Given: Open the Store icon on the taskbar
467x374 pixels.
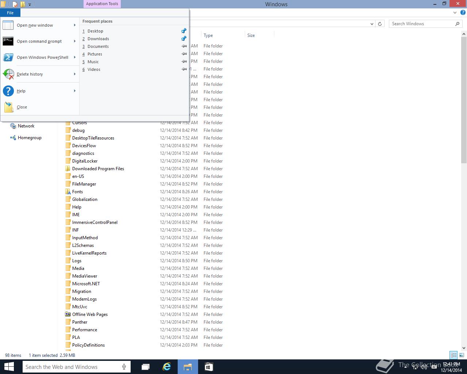Looking at the screenshot, I should (209, 367).
